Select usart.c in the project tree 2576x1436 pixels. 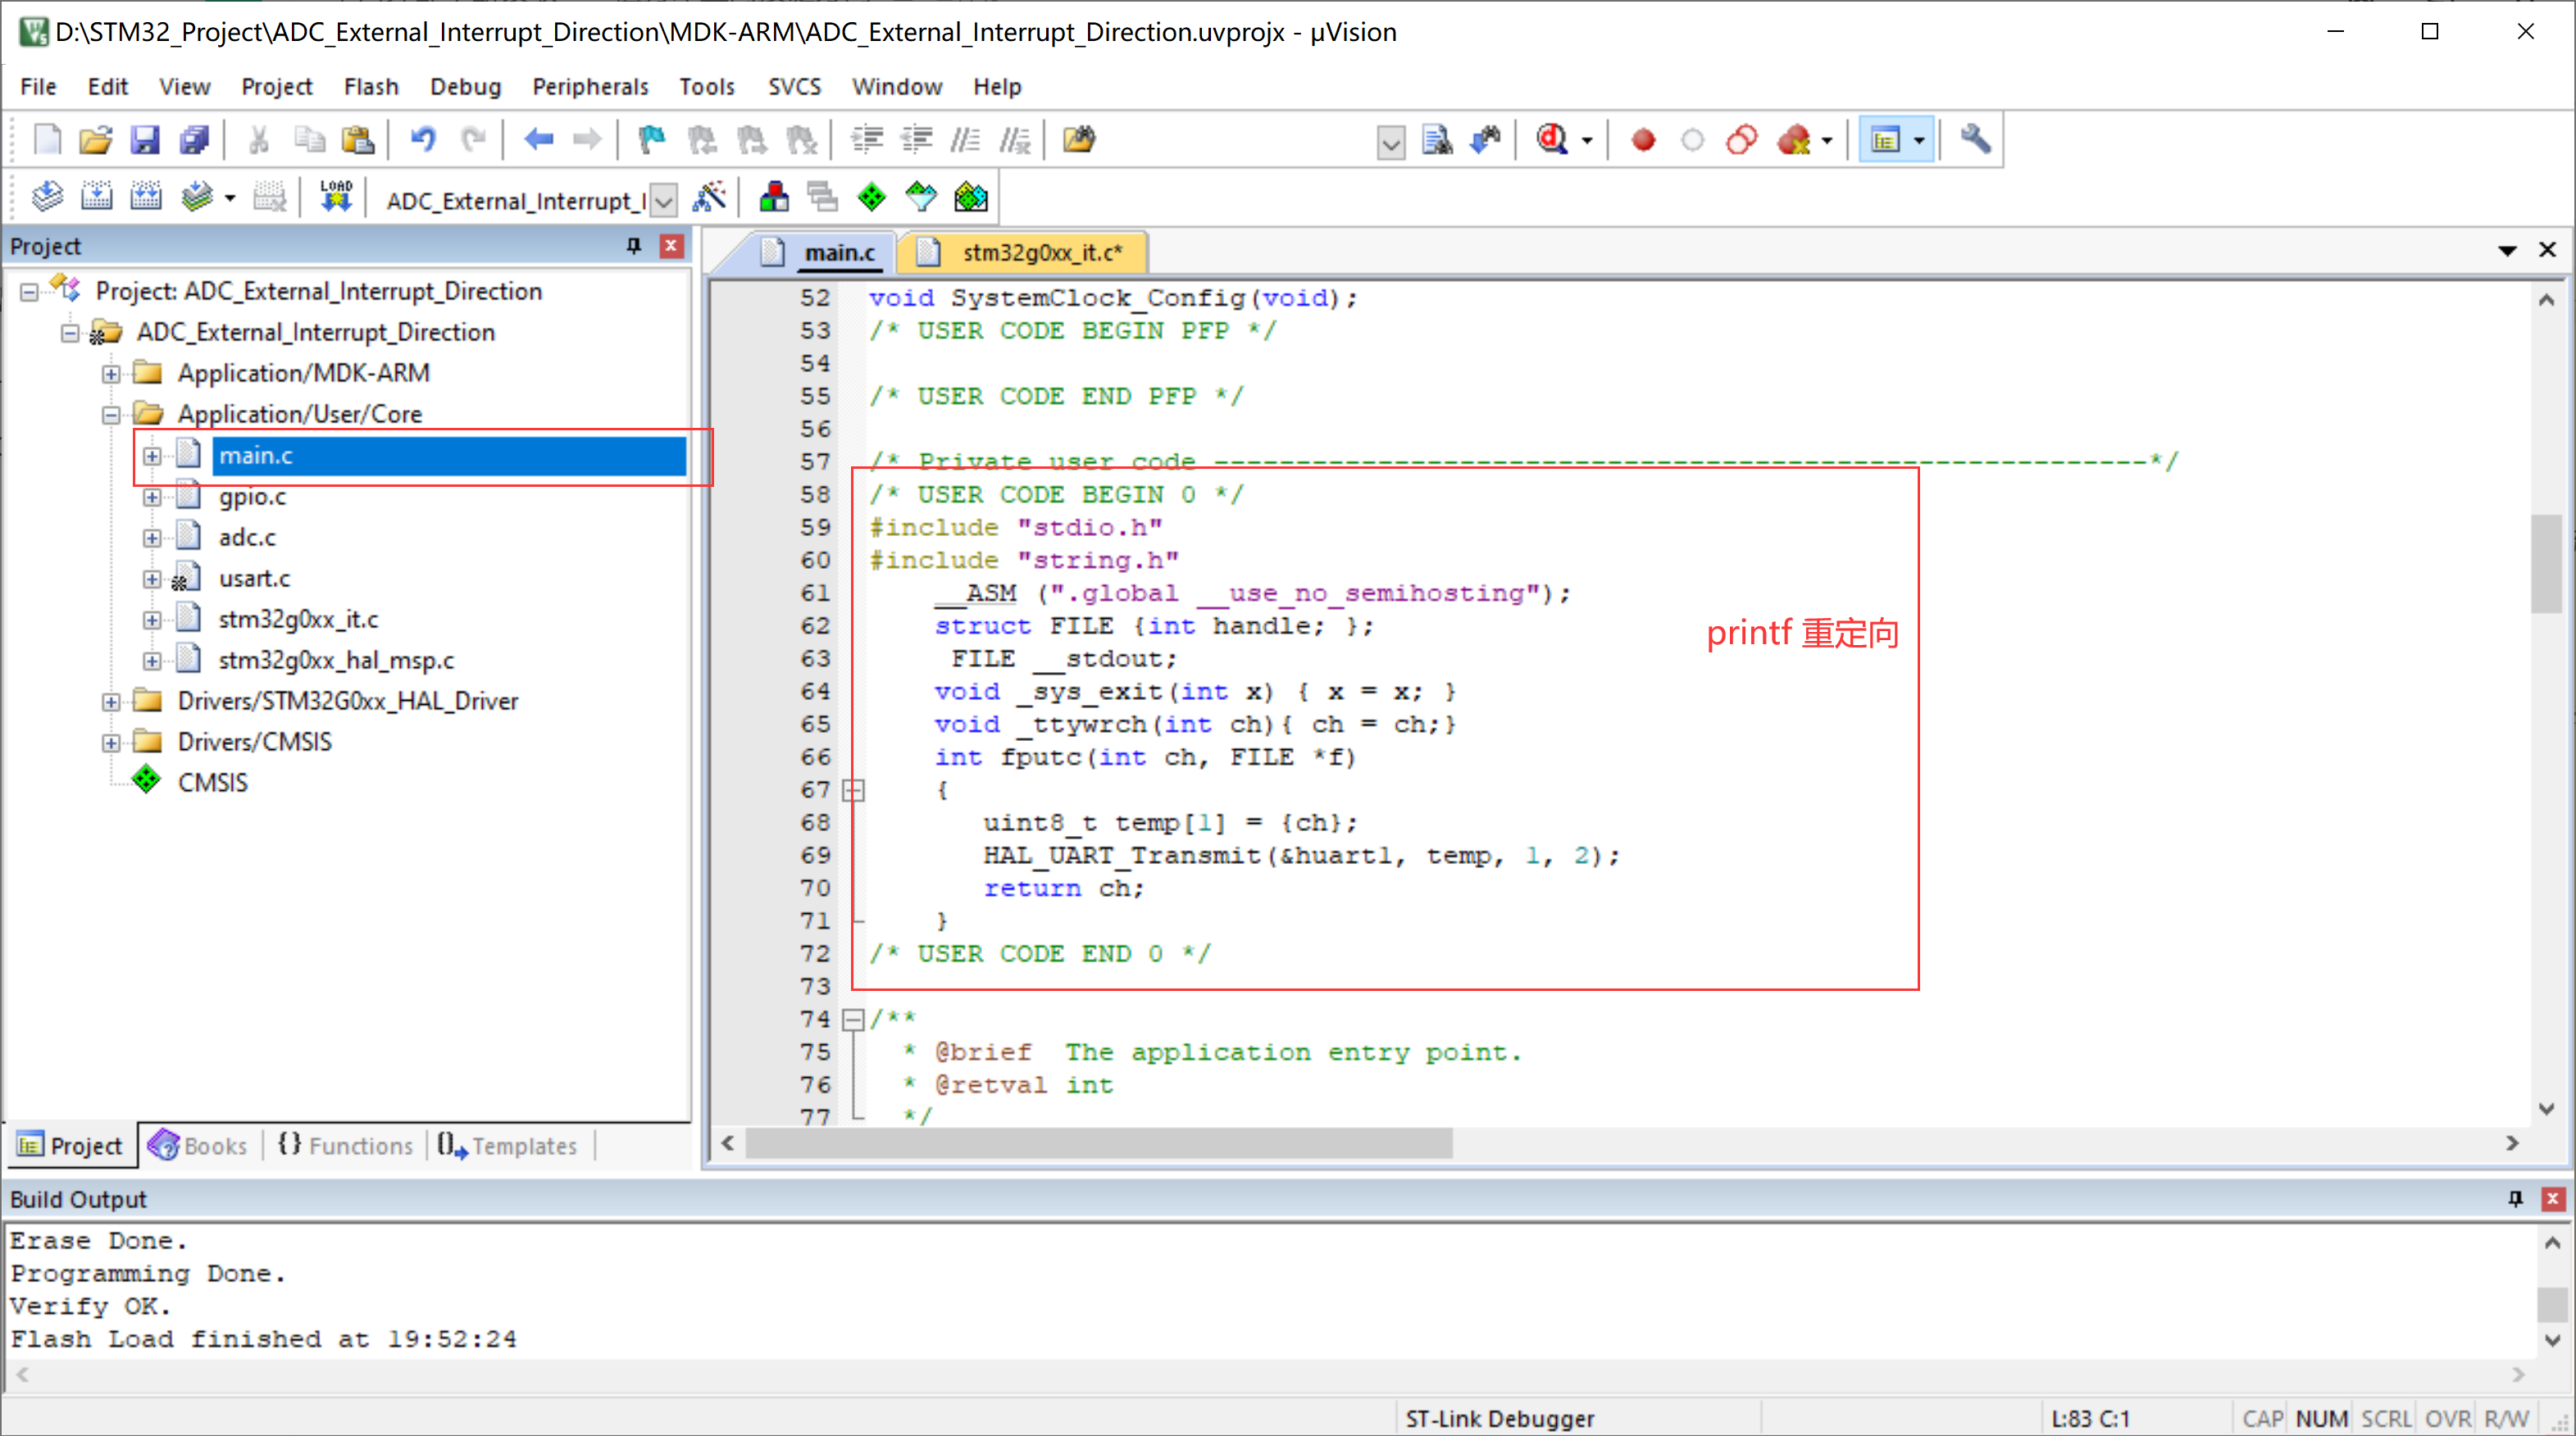[x=254, y=578]
